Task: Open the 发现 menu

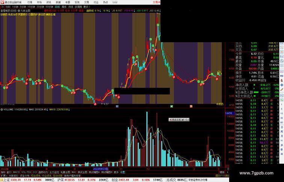Action: pyautogui.click(x=77, y=2)
